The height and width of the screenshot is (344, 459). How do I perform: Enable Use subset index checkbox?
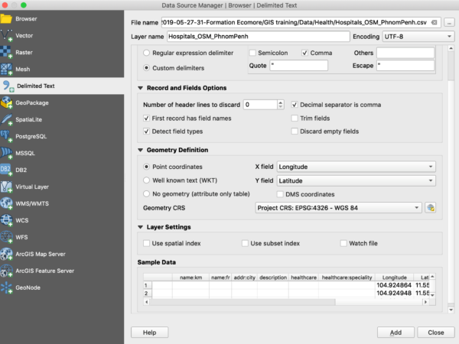pyautogui.click(x=245, y=243)
